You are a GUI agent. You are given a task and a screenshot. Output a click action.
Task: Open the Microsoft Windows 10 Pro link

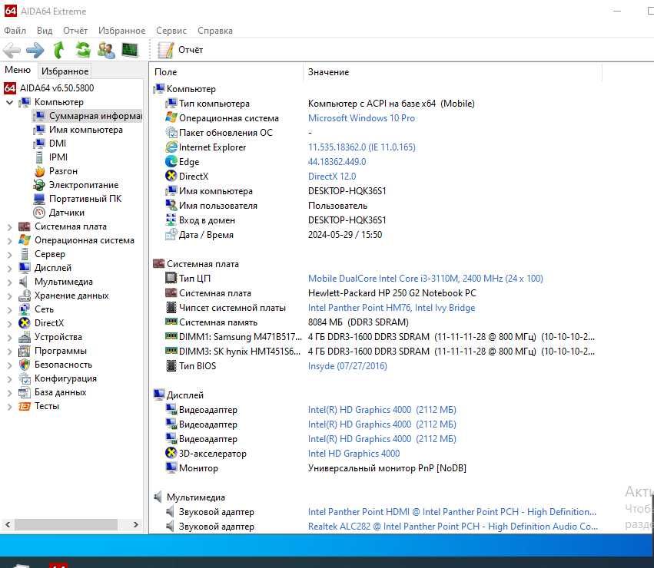pos(361,118)
